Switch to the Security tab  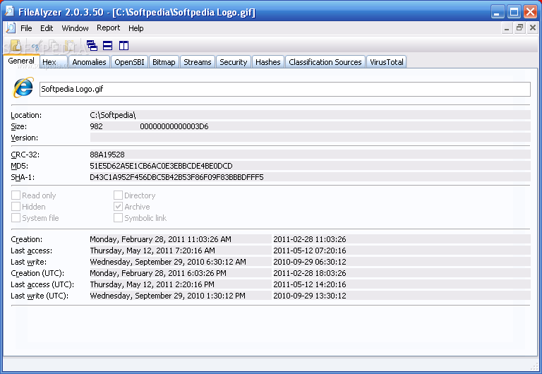coord(234,62)
